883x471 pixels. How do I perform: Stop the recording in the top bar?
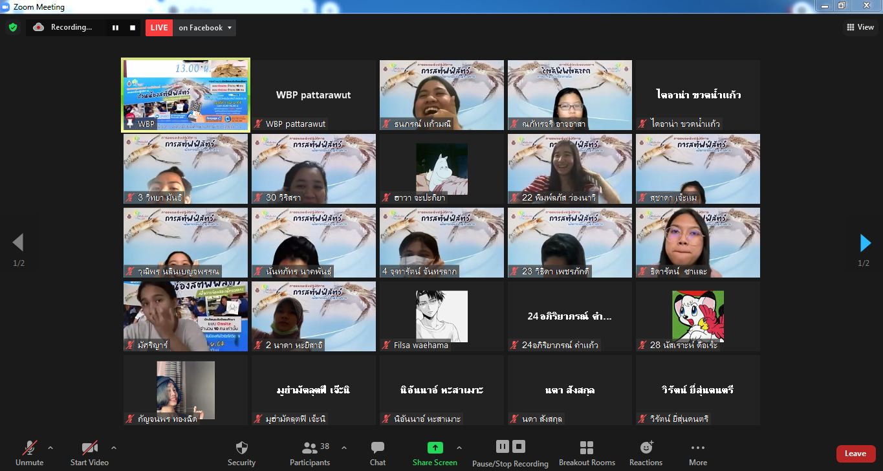pyautogui.click(x=133, y=28)
